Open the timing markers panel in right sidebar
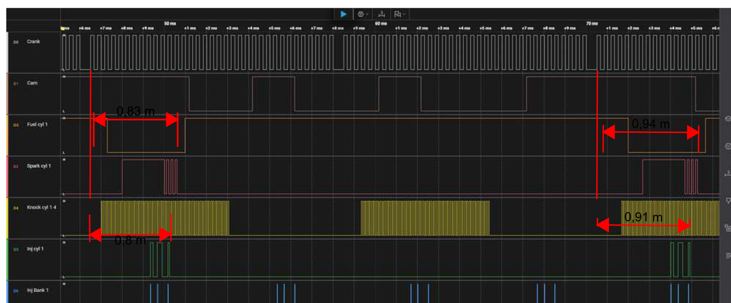The width and height of the screenshot is (731, 303). pyautogui.click(x=727, y=173)
